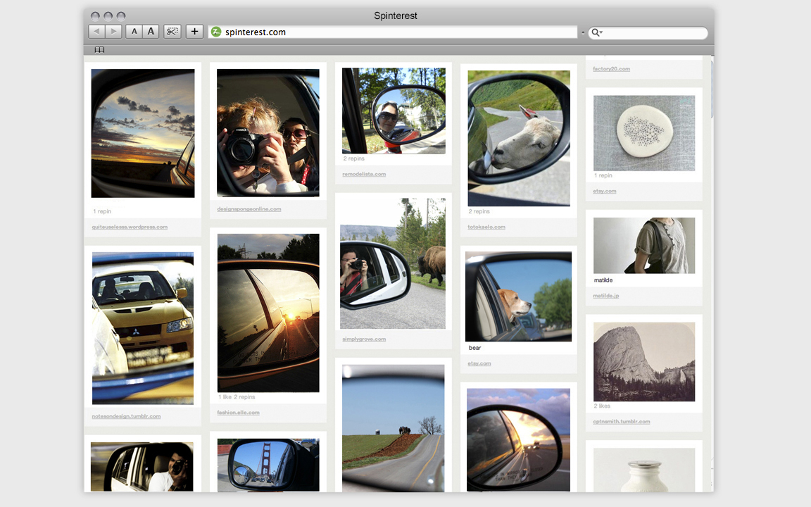Open the cptnsmith.tumblr.com link
The image size is (811, 507).
pyautogui.click(x=622, y=422)
